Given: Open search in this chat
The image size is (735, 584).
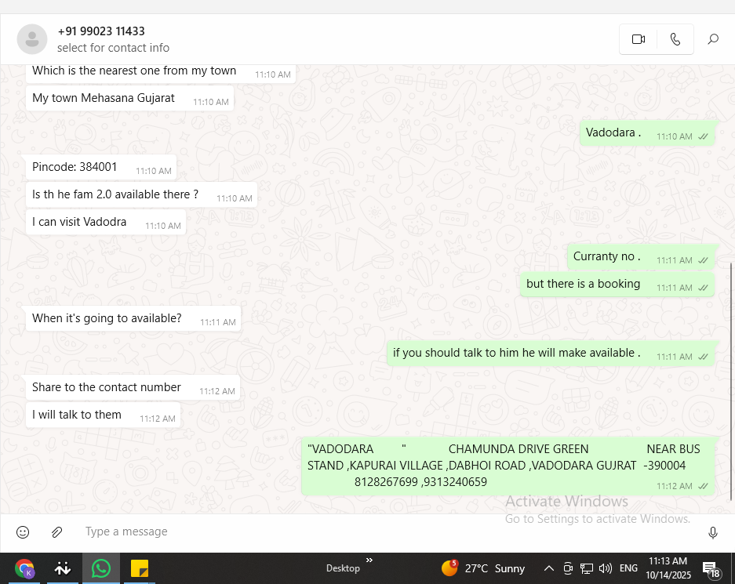Looking at the screenshot, I should point(713,39).
